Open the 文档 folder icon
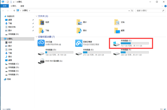167x110 pixels. 117,22
